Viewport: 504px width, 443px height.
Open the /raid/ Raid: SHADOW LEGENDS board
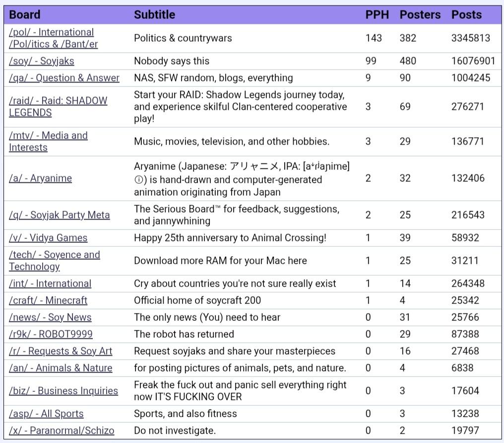[58, 106]
